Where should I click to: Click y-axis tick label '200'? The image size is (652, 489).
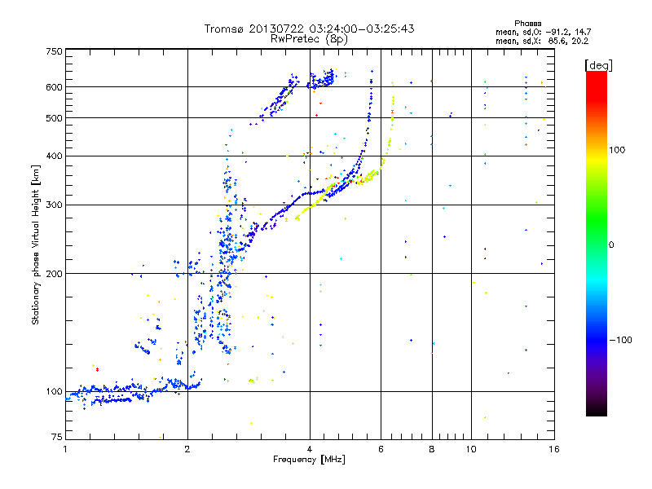pos(54,274)
